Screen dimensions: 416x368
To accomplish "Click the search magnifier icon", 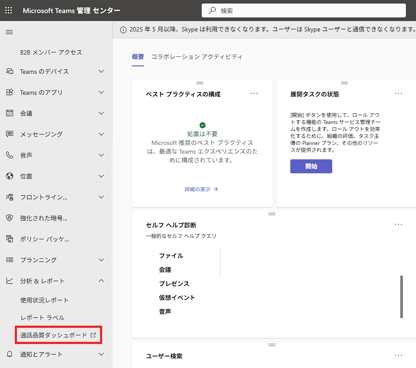I will [212, 10].
